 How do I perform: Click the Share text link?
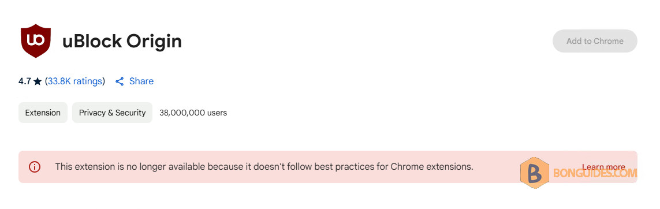click(x=141, y=81)
